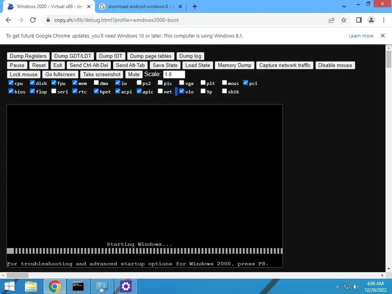Go back to the previous page
Viewport: 392px width, 294px height.
pyautogui.click(x=8, y=20)
